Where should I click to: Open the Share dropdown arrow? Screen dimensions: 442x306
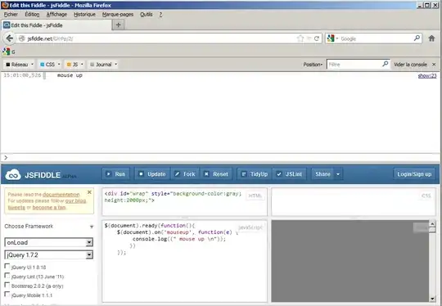click(338, 174)
